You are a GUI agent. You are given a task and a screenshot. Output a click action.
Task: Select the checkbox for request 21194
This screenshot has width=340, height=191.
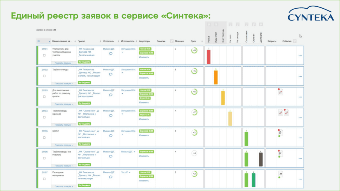pos(44,117)
